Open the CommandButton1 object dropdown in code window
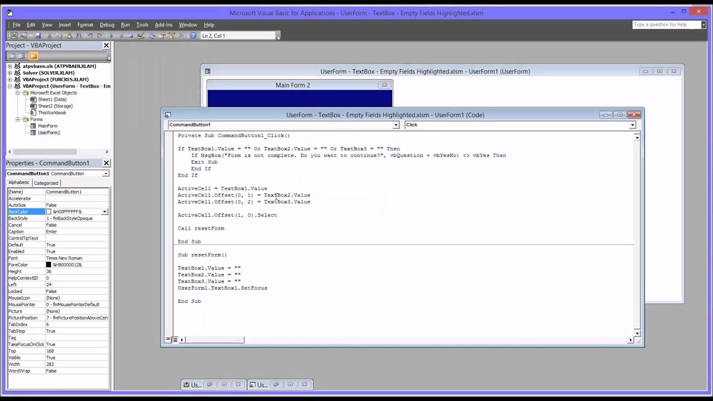 pyautogui.click(x=396, y=125)
